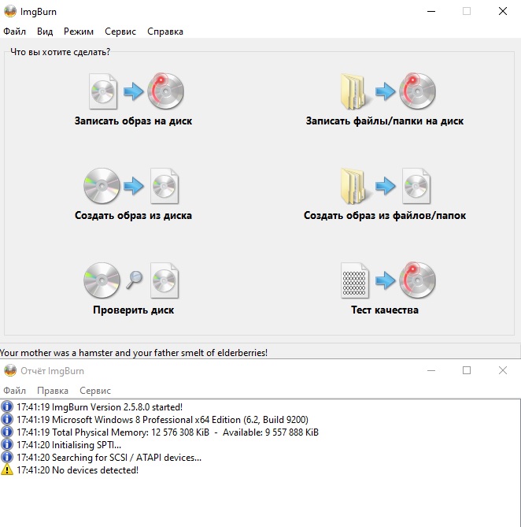Click the blue arrow in Создать образ из файлов/папок
This screenshot has width=521, height=527.
click(x=385, y=186)
